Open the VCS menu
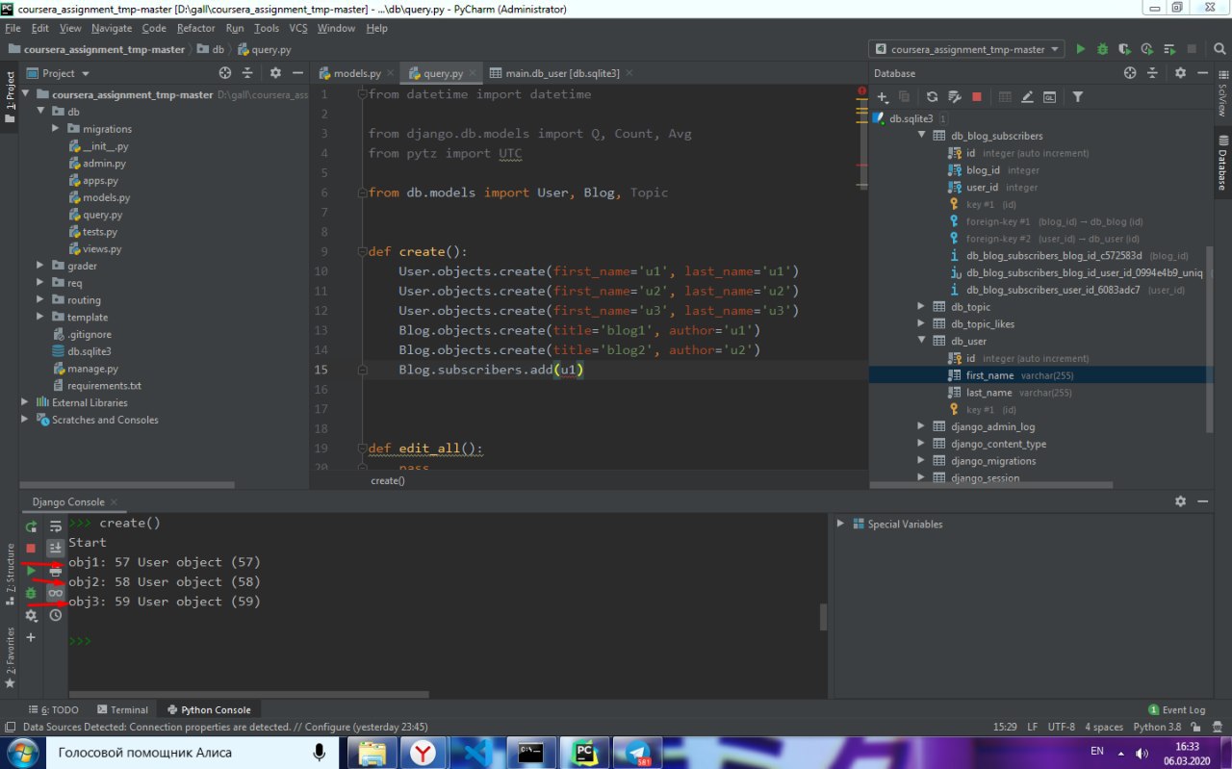This screenshot has height=769, width=1232. [298, 28]
